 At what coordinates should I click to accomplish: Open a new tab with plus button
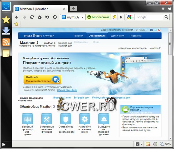(73, 8)
